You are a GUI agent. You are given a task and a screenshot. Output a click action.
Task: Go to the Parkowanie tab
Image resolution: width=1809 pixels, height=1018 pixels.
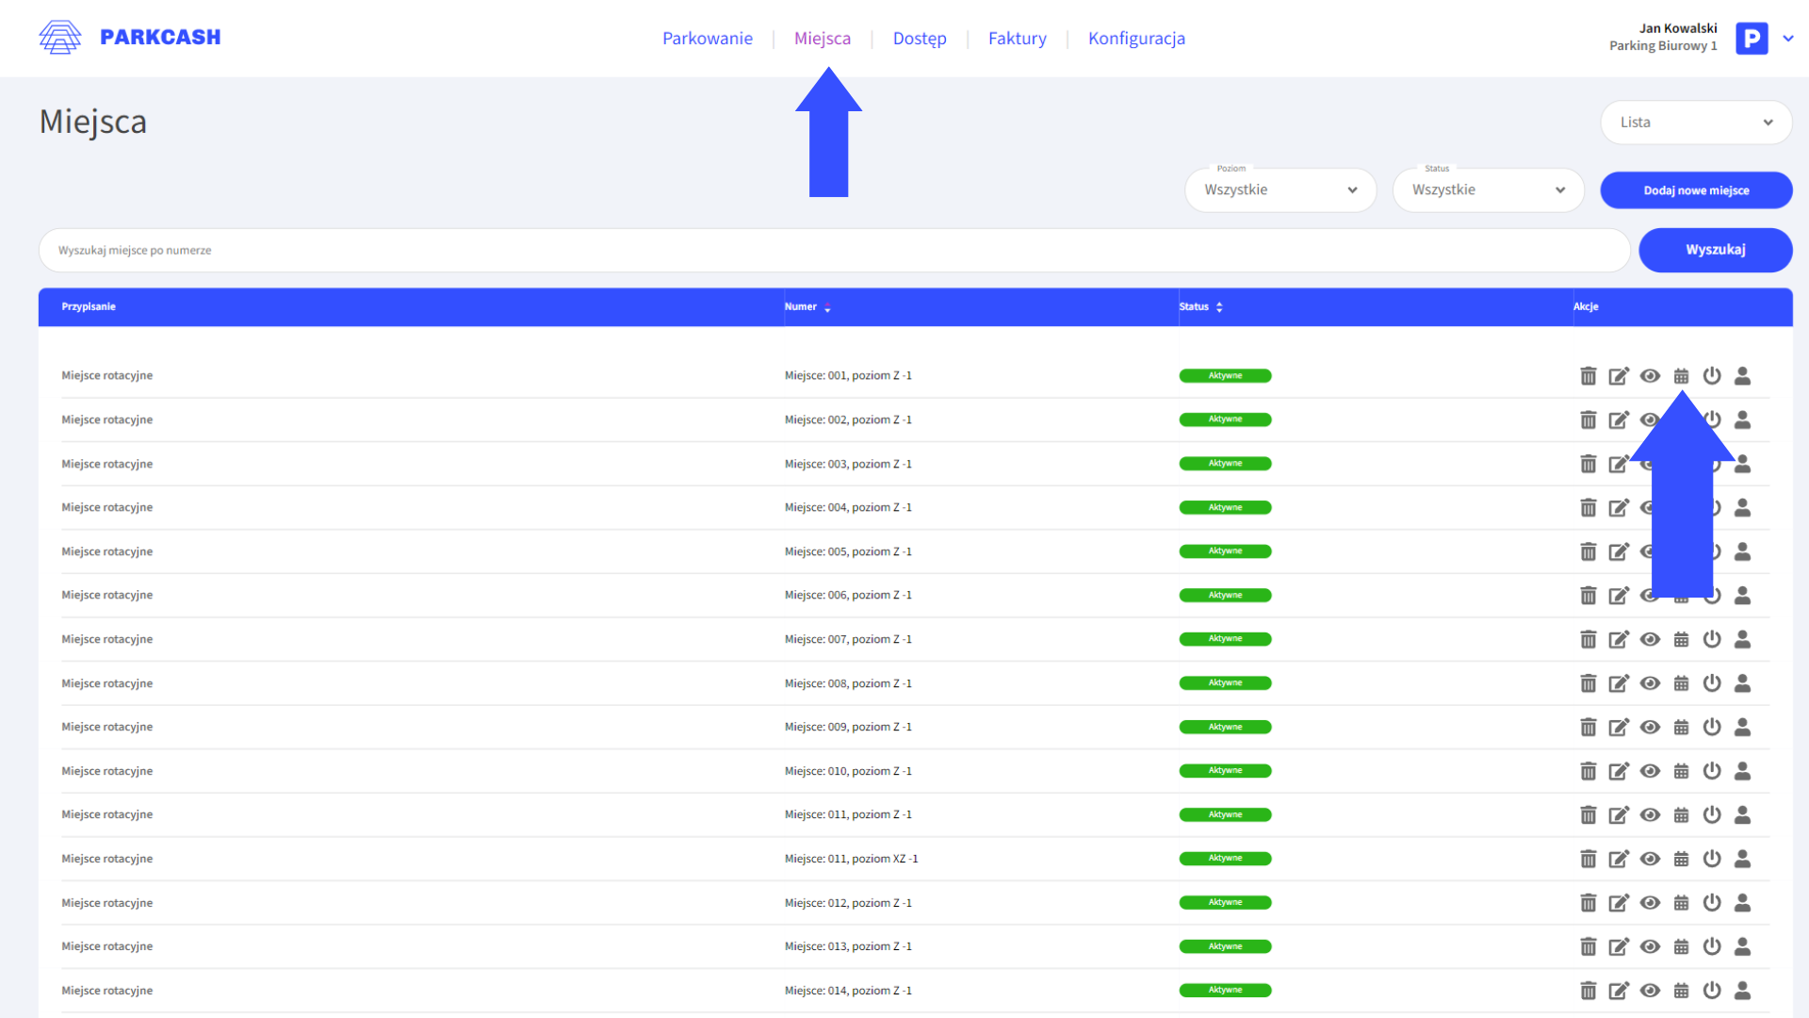tap(707, 39)
